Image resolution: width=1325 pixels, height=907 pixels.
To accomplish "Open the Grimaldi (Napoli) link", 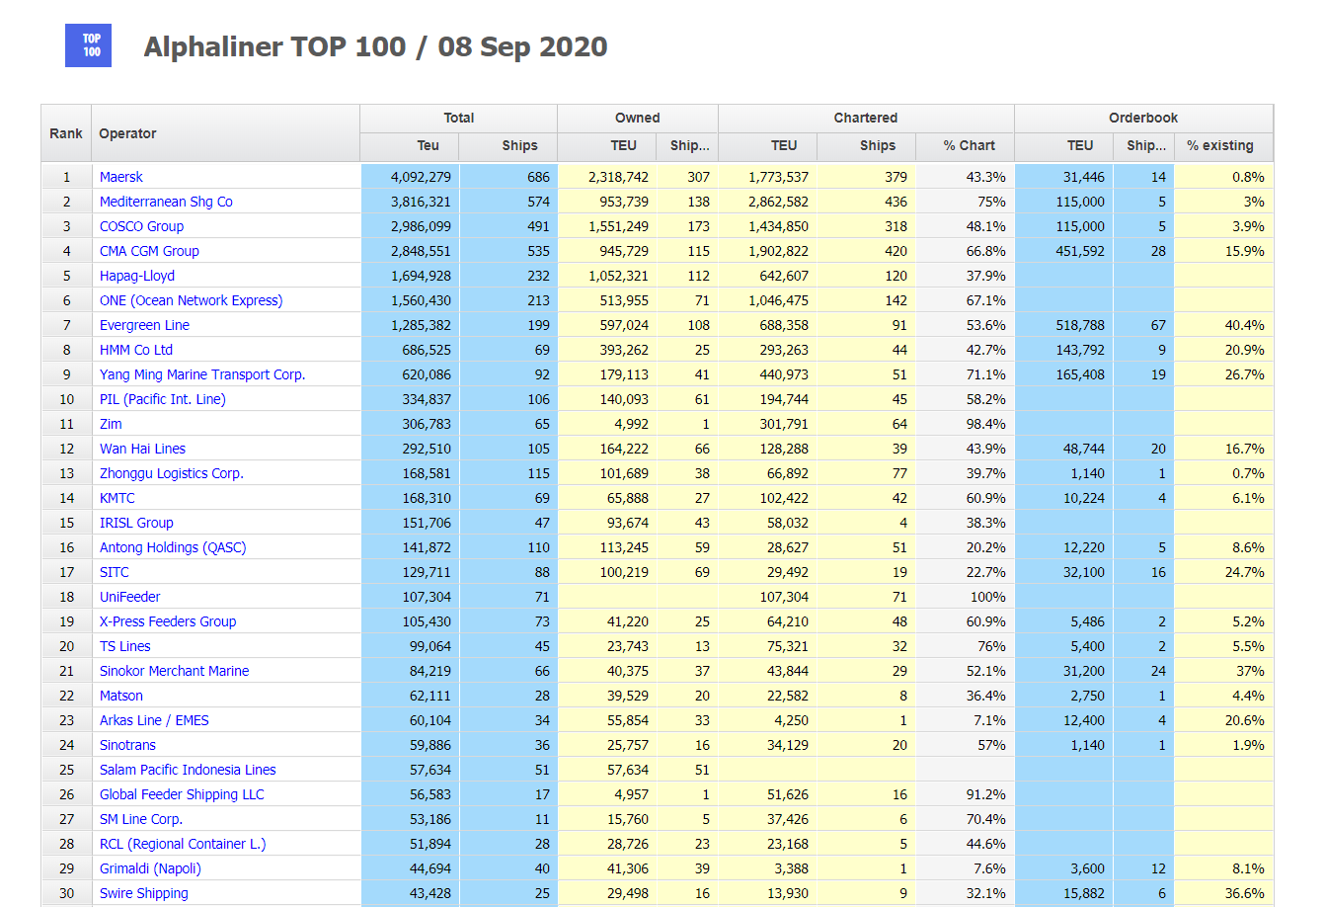I will (x=150, y=868).
